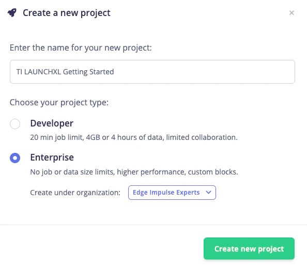
Task: Click the Enterprise project type label
Action: (52, 157)
